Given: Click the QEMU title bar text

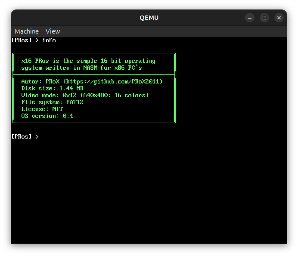Looking at the screenshot, I should 149,18.
